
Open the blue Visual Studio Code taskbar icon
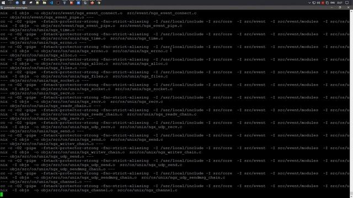tap(51, 3)
